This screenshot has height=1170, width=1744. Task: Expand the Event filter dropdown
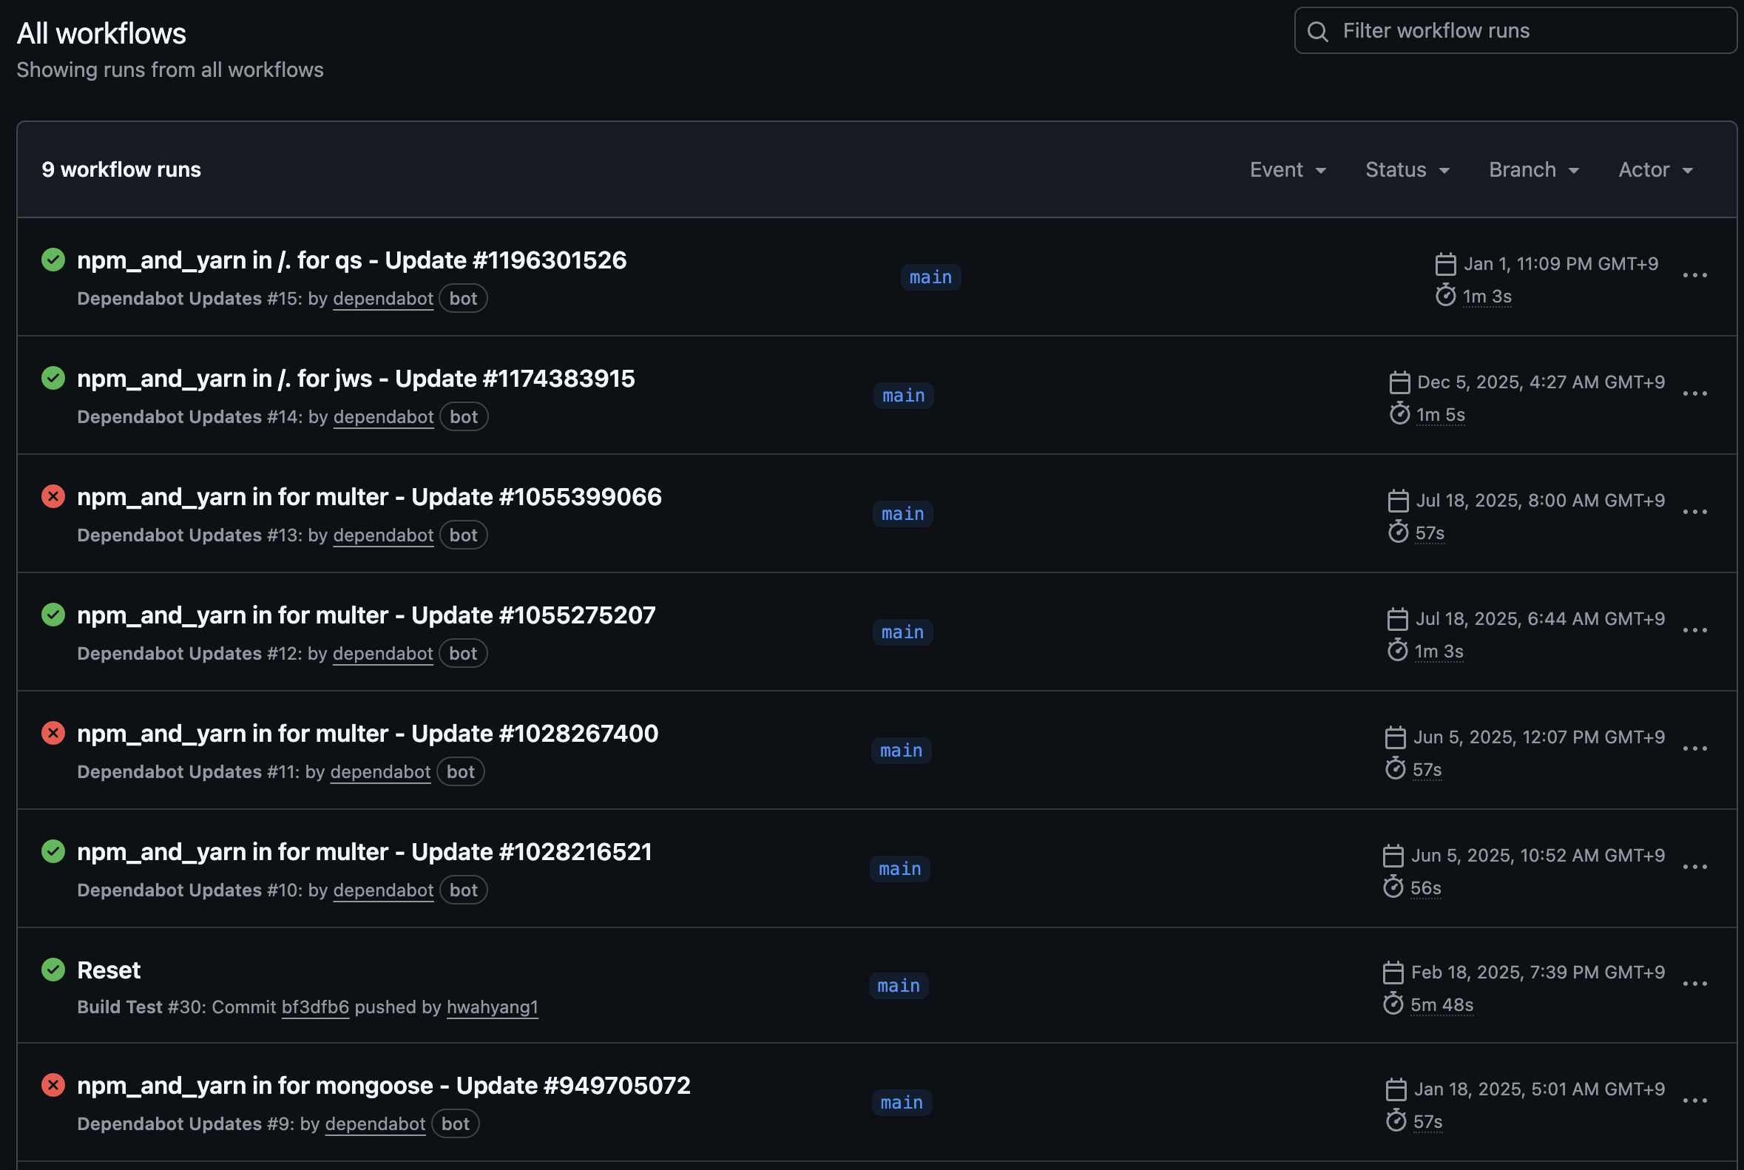coord(1288,170)
